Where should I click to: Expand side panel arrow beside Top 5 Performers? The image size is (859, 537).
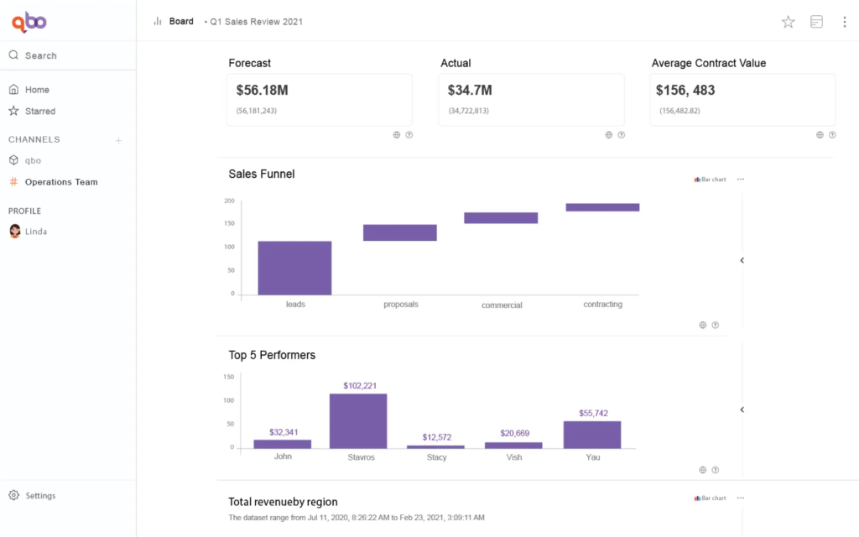tap(742, 409)
